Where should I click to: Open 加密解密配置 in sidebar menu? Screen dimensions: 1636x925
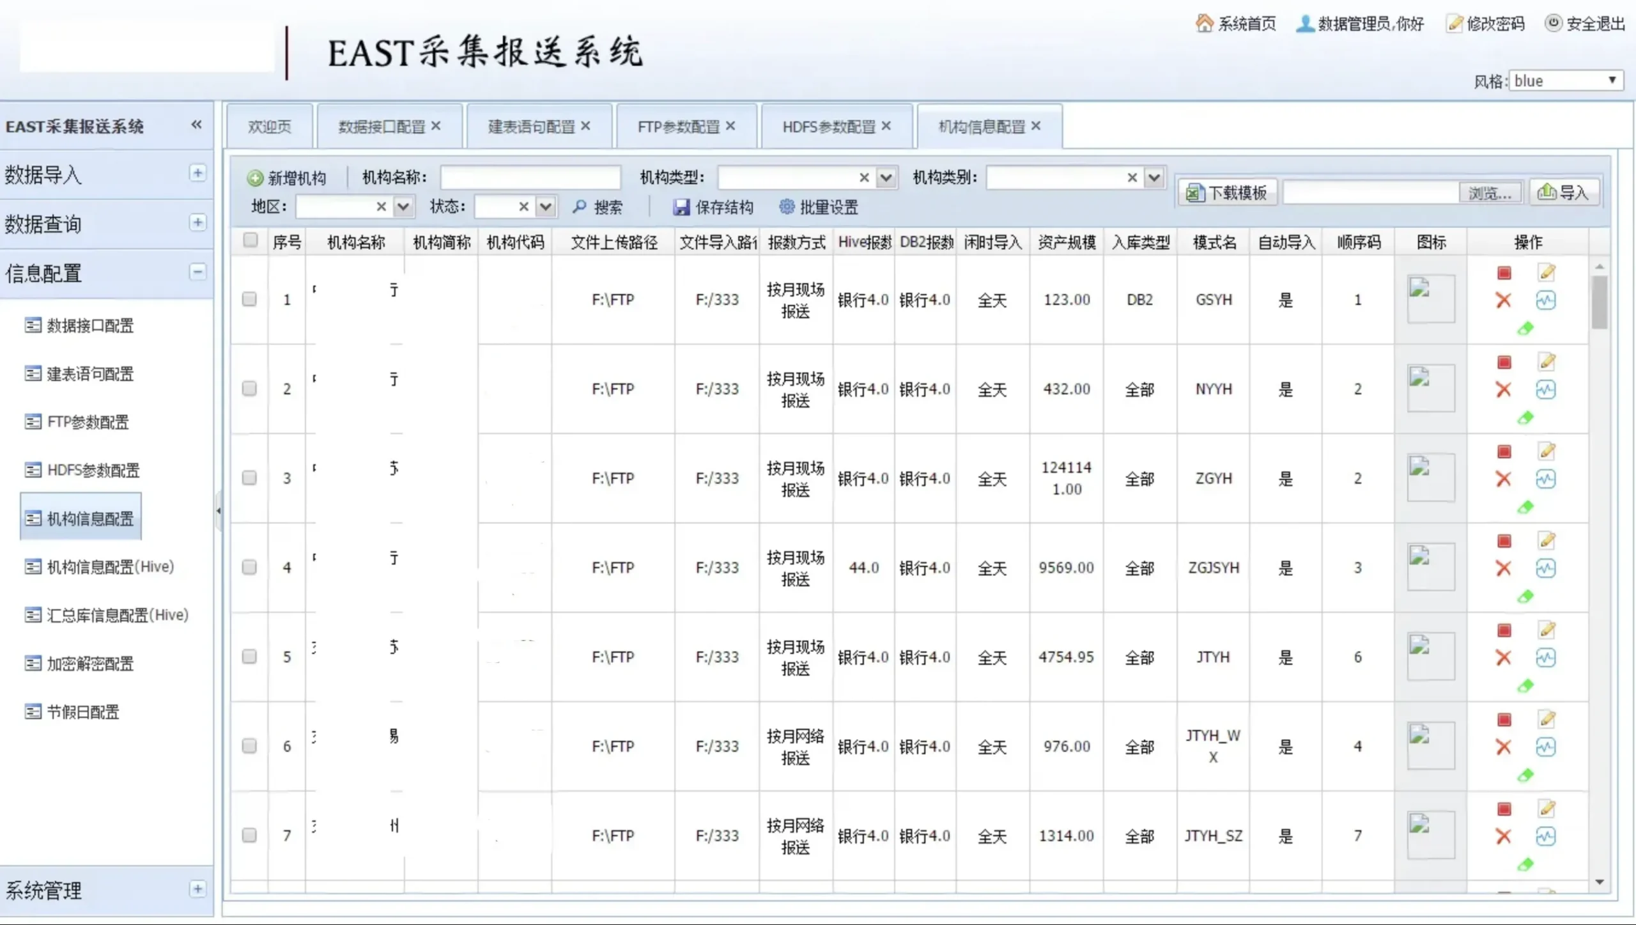pos(90,664)
